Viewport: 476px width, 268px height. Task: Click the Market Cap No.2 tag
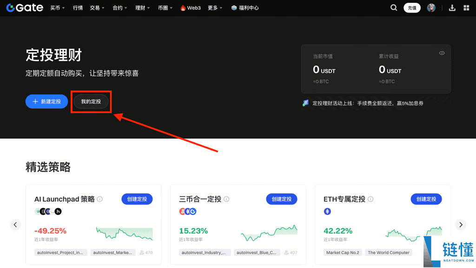pos(343,252)
